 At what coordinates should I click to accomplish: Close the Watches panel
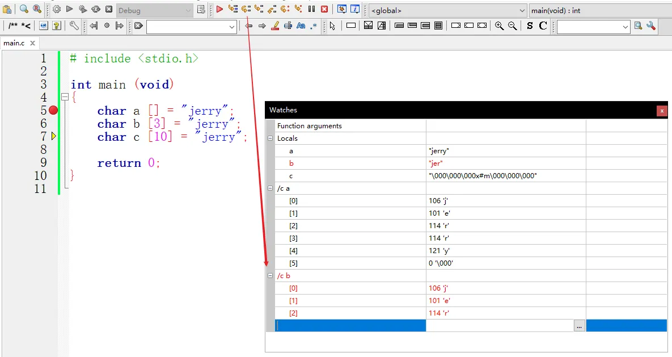tap(662, 111)
